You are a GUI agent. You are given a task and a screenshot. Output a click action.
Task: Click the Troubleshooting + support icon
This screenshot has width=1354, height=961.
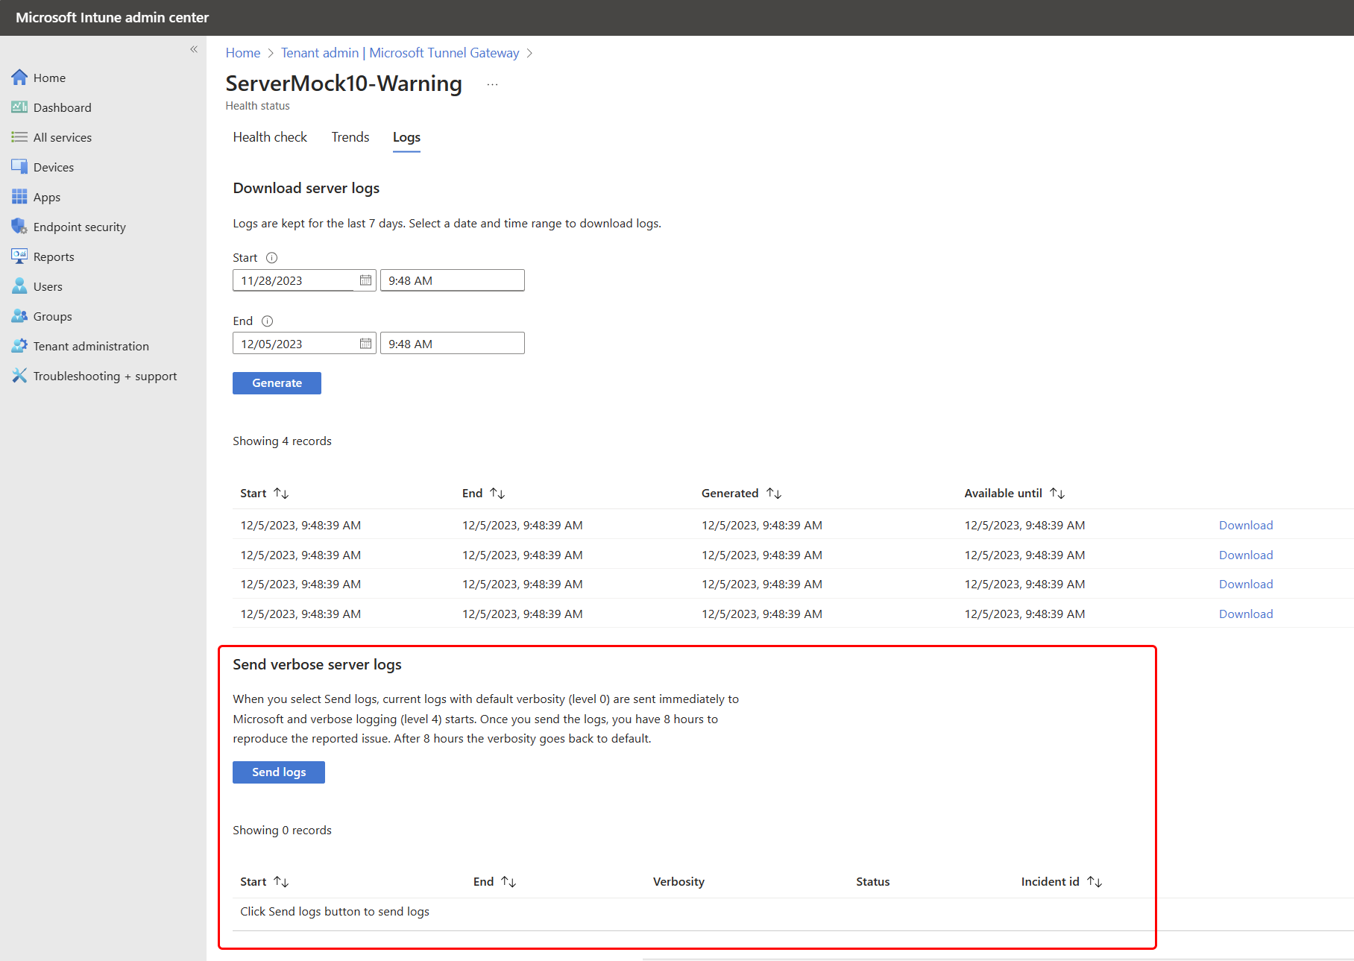point(19,375)
